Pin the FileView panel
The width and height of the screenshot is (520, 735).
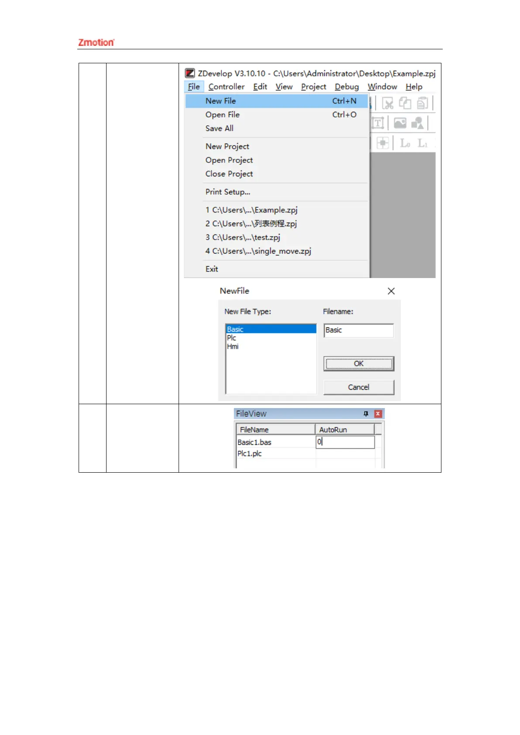(366, 414)
